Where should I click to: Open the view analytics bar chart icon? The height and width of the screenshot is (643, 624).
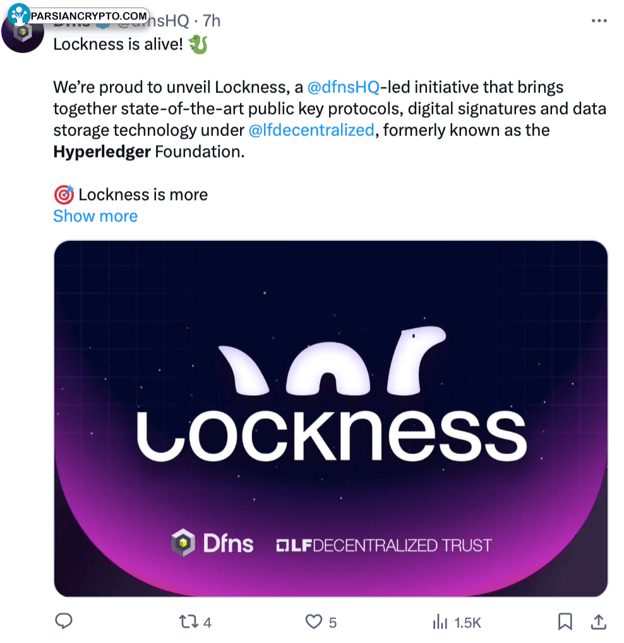point(440,622)
